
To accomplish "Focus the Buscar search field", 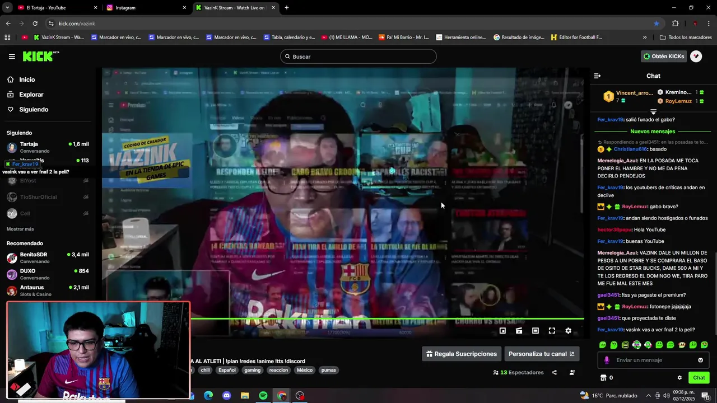I will 358,57.
